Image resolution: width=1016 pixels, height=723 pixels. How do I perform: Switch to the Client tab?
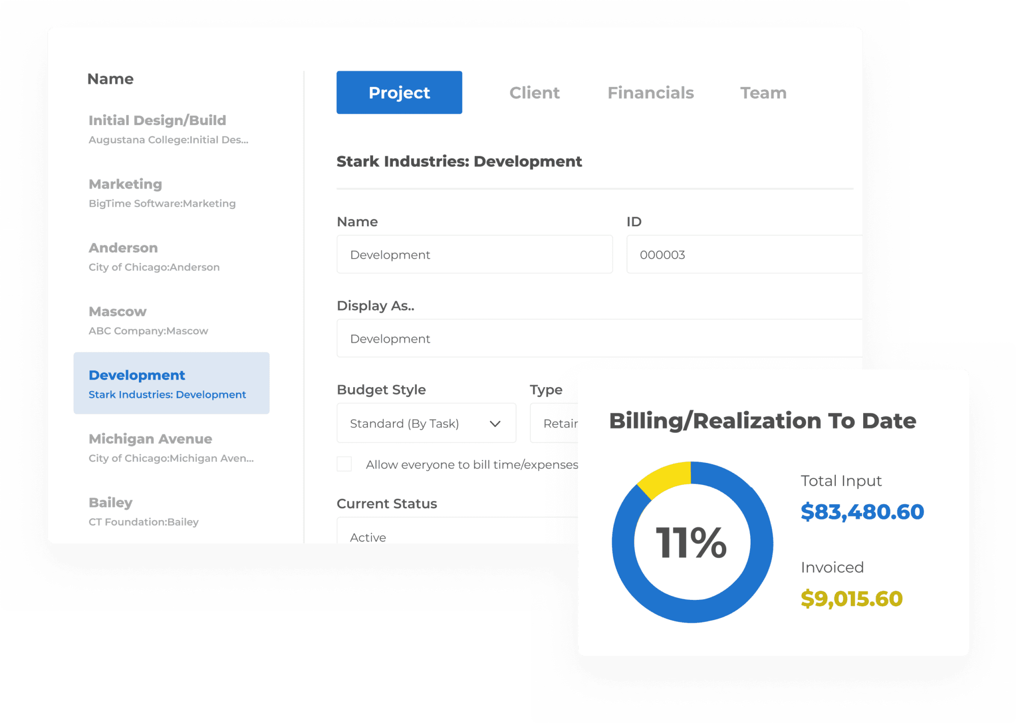[534, 92]
